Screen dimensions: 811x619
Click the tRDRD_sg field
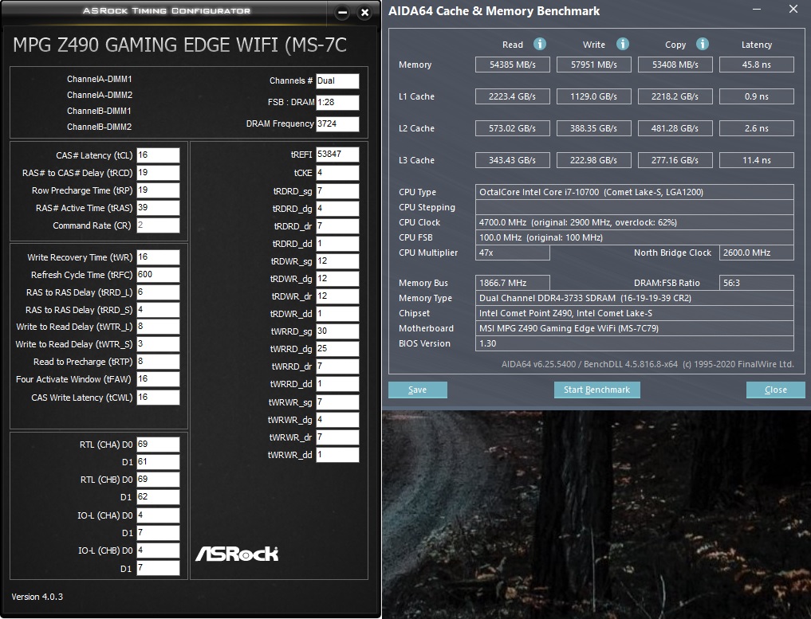[x=337, y=191]
